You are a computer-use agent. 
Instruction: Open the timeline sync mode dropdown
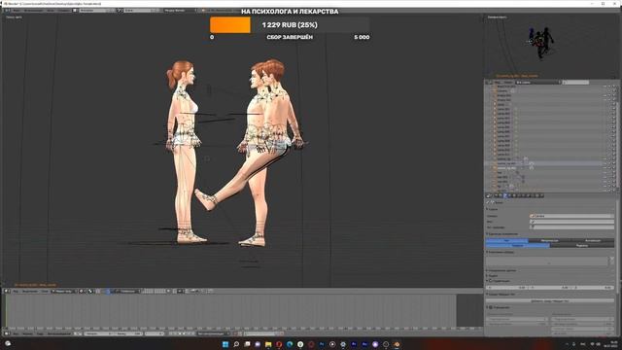213,333
